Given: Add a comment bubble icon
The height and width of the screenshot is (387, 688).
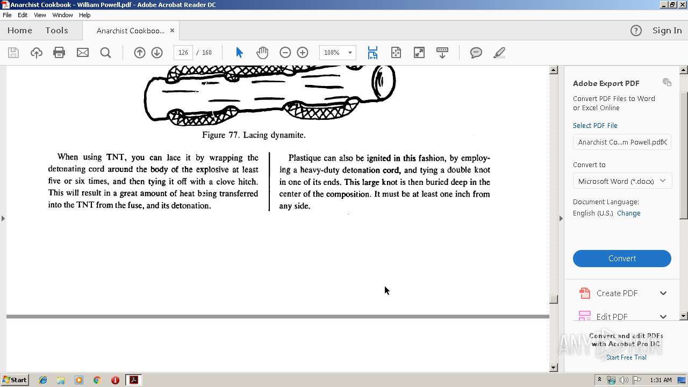Looking at the screenshot, I should (476, 53).
